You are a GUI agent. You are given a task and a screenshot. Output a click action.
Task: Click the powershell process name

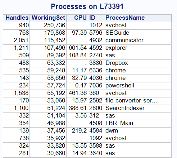click(120, 86)
